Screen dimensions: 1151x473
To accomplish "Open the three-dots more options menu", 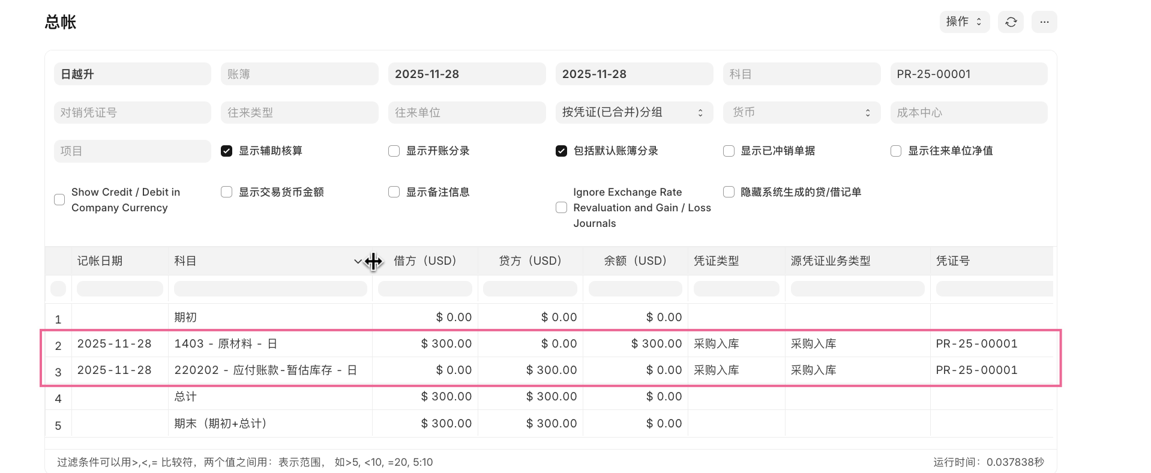I will click(1044, 22).
